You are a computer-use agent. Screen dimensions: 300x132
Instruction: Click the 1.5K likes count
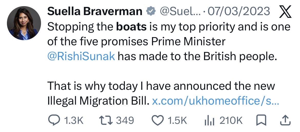coord(177,120)
